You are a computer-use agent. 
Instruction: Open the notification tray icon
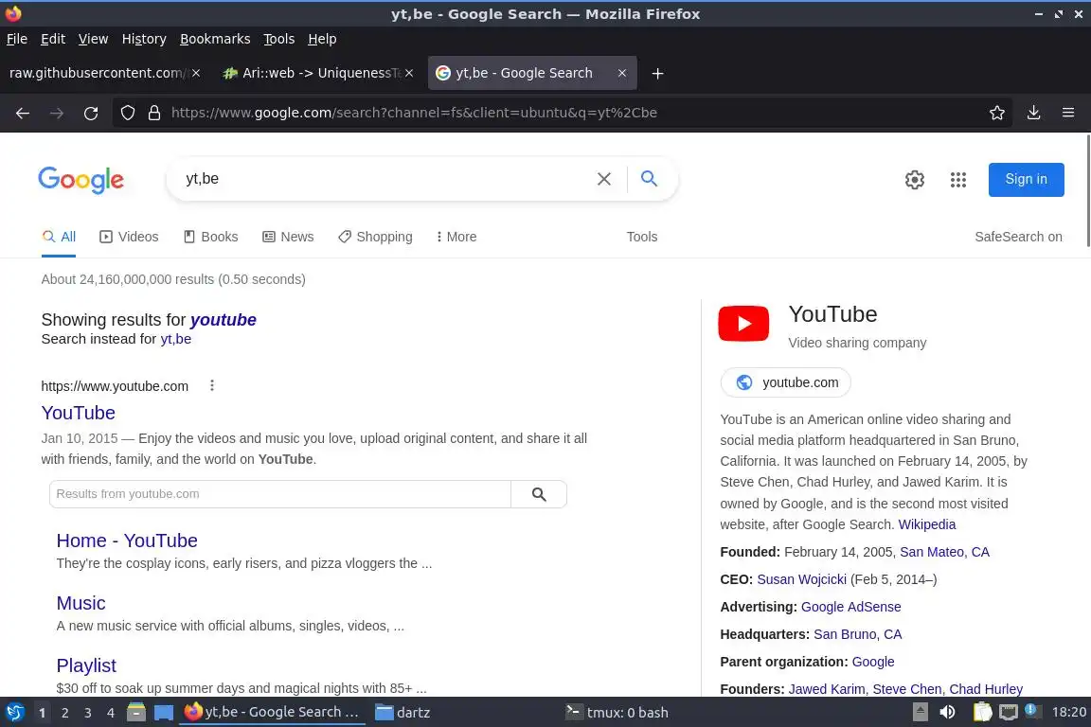point(1032,711)
